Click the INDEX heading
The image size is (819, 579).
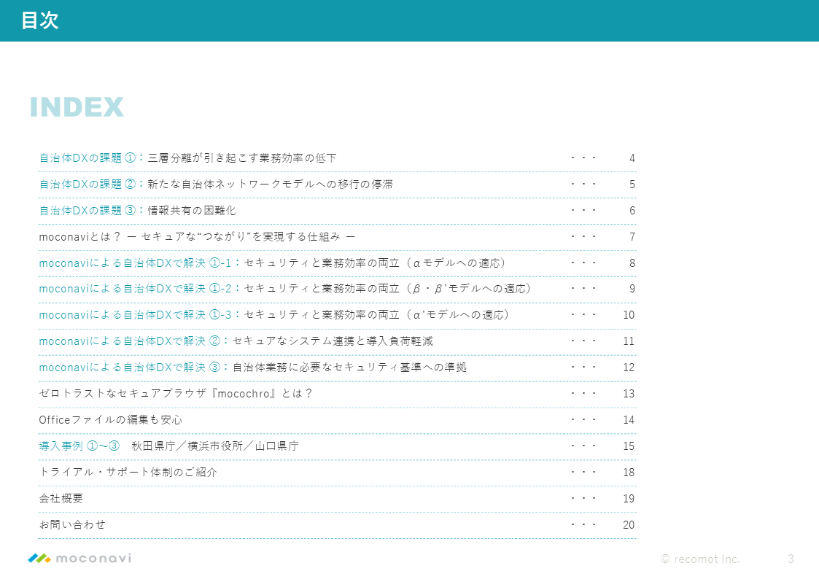pyautogui.click(x=77, y=107)
